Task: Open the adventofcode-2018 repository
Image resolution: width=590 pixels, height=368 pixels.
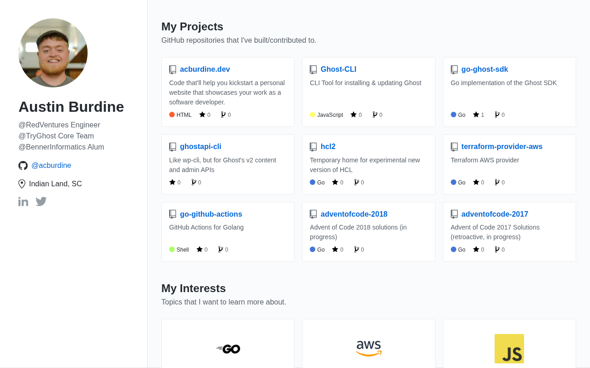Action: coord(354,214)
